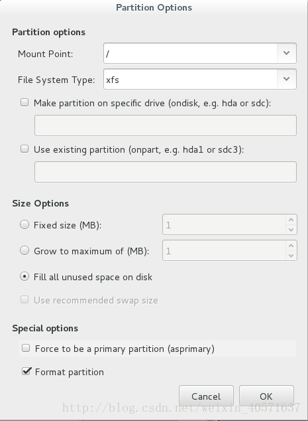Decrease Fixed size value with down arrow
Viewport: 308px width, 421px height.
(x=291, y=230)
